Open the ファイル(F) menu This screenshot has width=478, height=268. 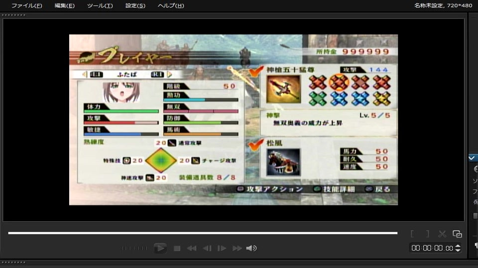(x=27, y=5)
